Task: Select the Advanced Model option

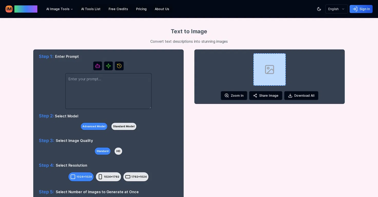Action: tap(94, 126)
